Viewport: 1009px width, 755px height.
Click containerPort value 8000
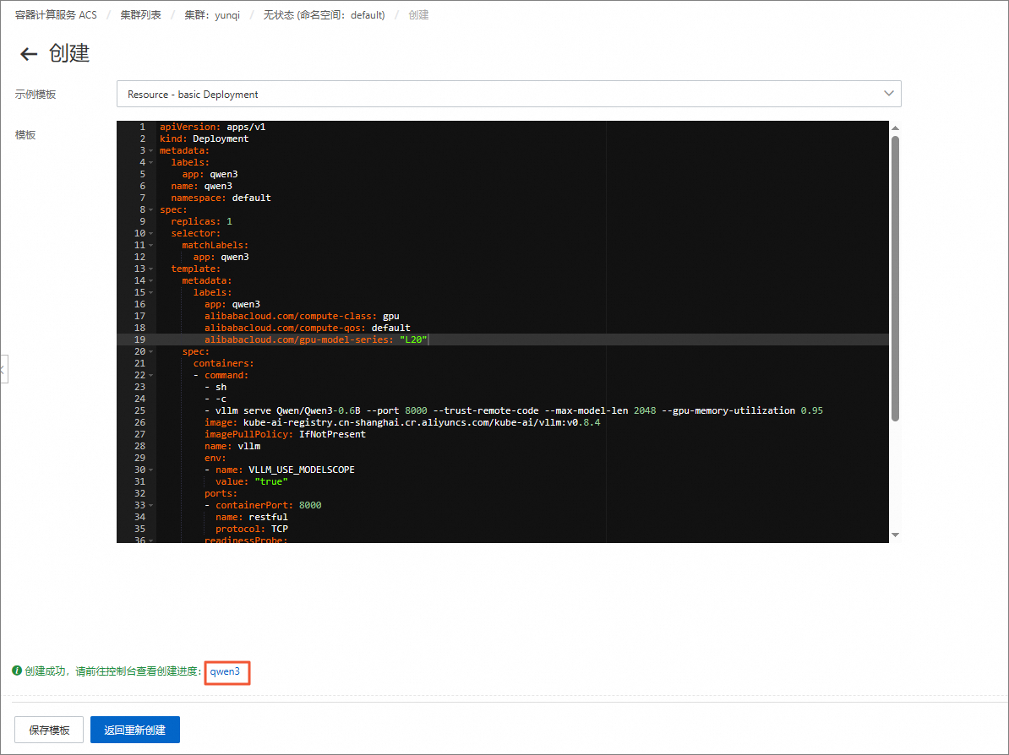pyautogui.click(x=310, y=506)
